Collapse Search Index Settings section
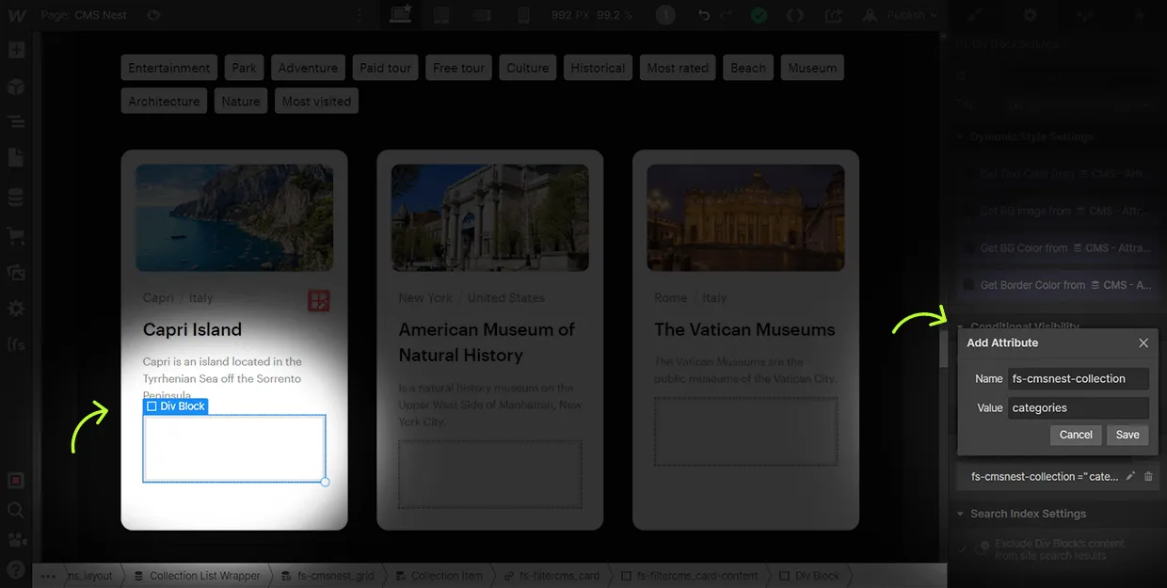This screenshot has width=1167, height=588. click(962, 514)
